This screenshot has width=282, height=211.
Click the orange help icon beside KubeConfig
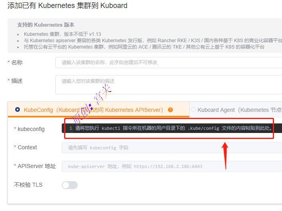click(x=170, y=110)
